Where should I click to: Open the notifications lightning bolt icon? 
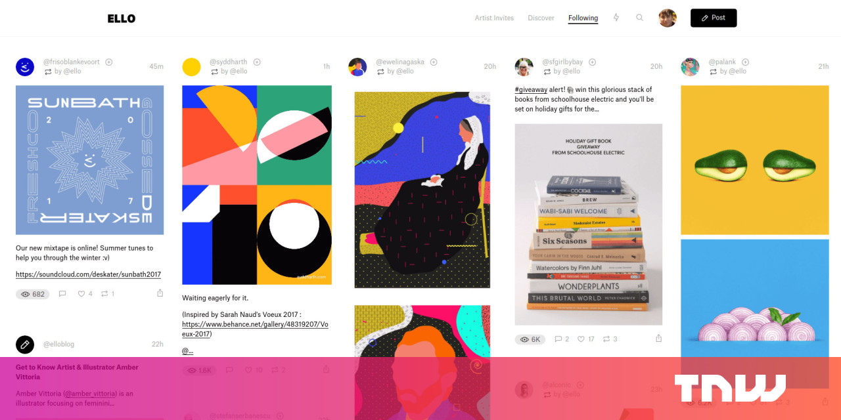click(616, 18)
